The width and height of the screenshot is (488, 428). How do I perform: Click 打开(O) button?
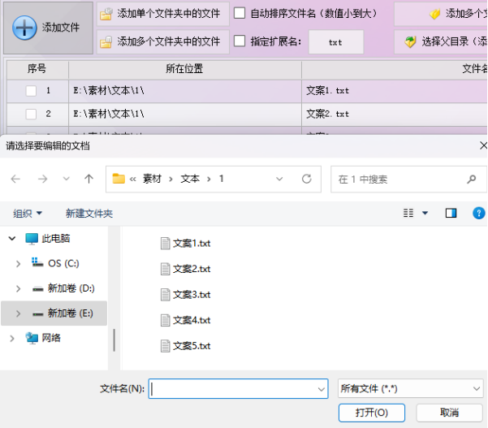pos(372,413)
